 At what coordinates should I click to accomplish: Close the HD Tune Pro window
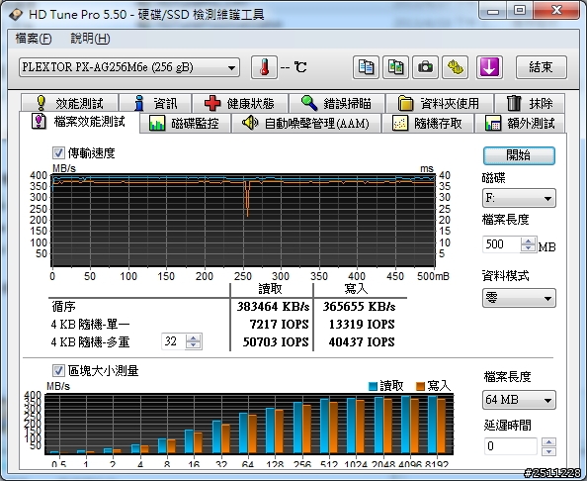(556, 11)
